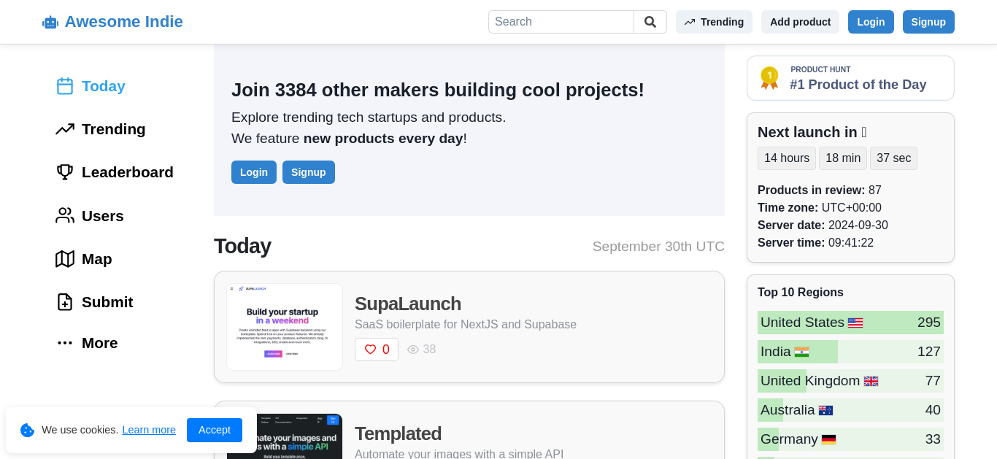Click the United Kingdom flag icon
This screenshot has width=997, height=459.
coord(871,381)
